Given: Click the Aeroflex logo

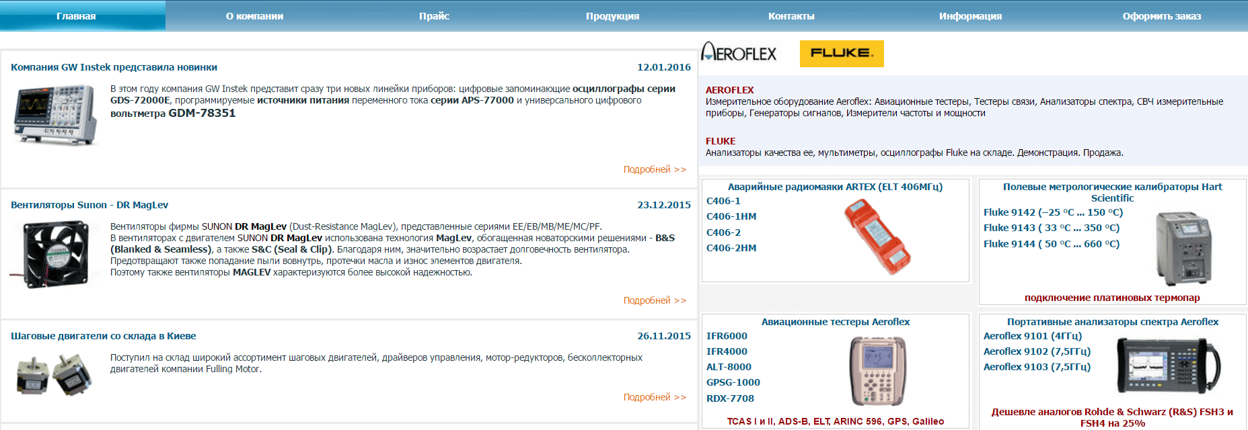Looking at the screenshot, I should [739, 52].
